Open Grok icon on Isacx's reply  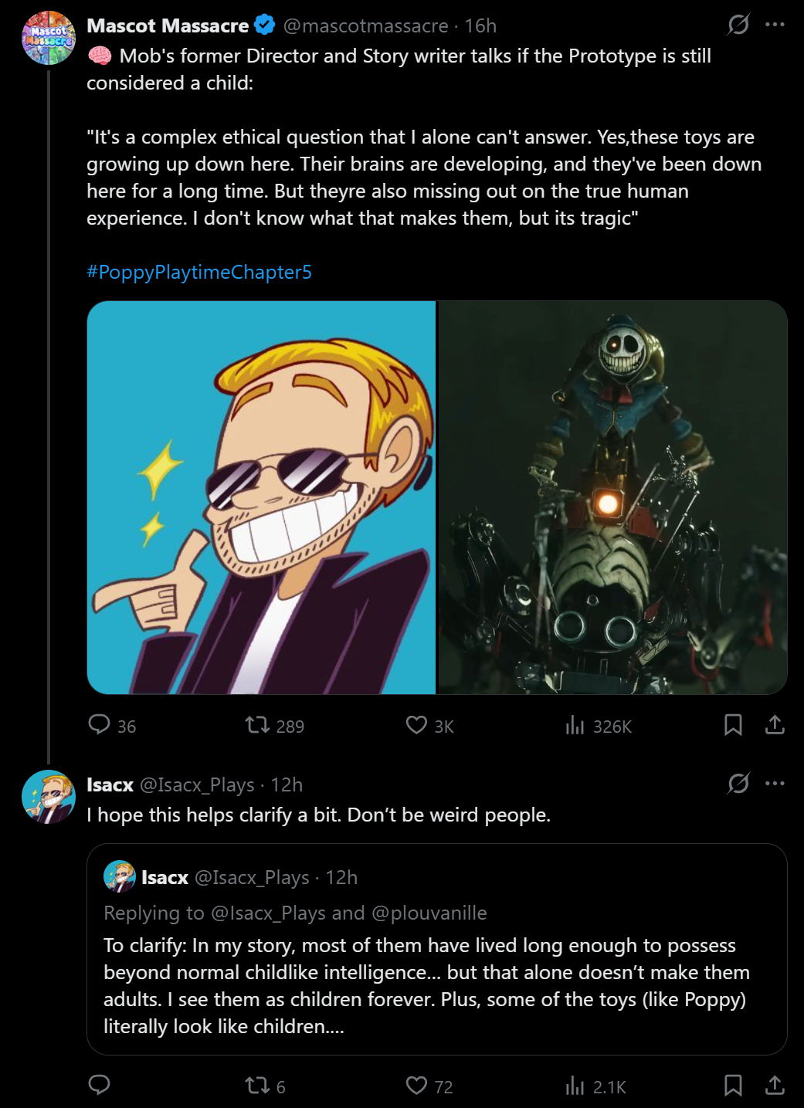point(738,784)
